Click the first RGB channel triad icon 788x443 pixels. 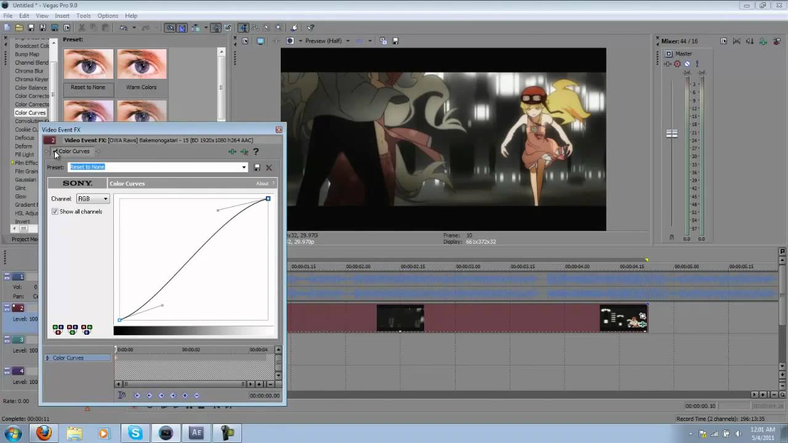58,329
